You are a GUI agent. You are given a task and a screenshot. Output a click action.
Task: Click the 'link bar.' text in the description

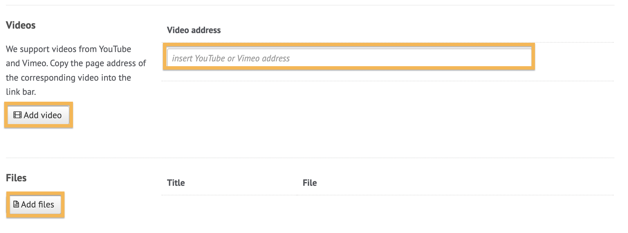pos(21,92)
